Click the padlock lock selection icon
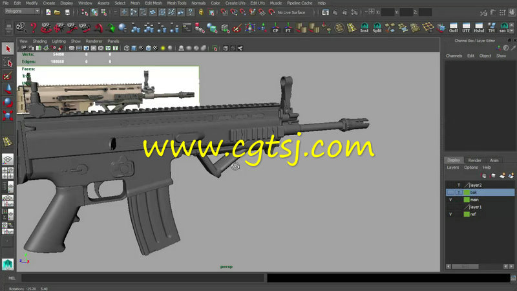The image size is (517, 291). pyautogui.click(x=201, y=12)
